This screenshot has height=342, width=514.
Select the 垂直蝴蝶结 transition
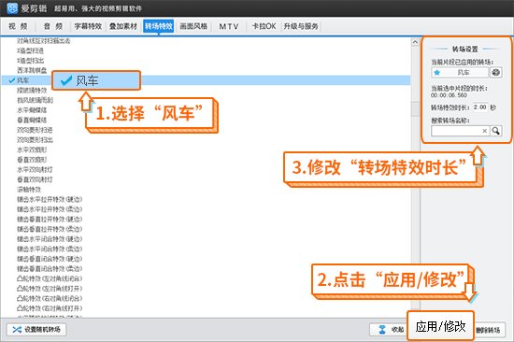32,120
